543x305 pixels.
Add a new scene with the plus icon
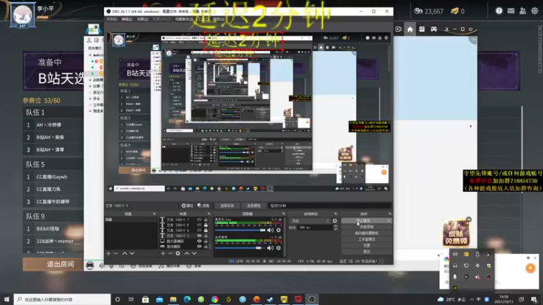[109, 253]
